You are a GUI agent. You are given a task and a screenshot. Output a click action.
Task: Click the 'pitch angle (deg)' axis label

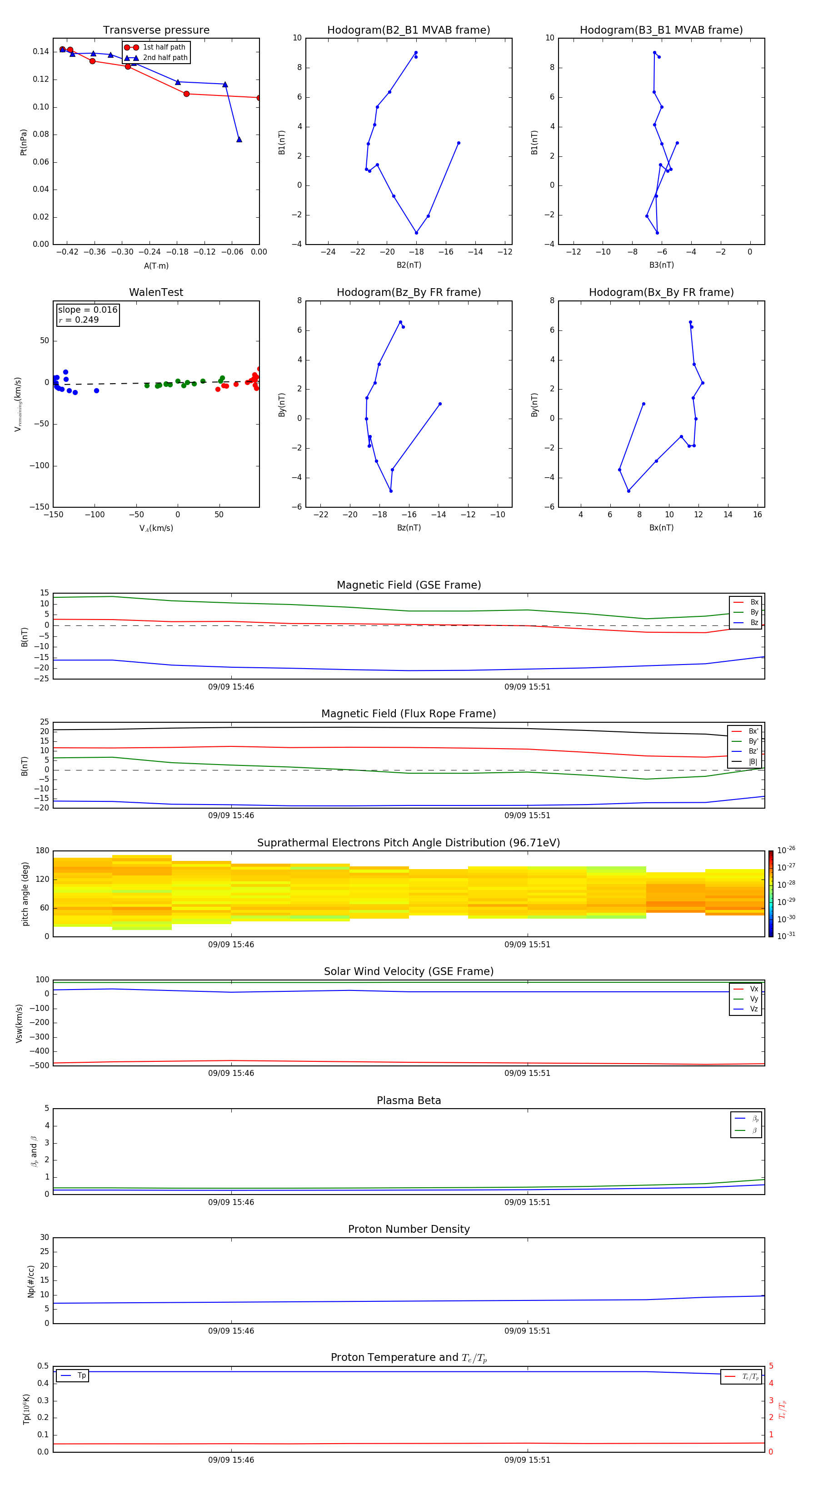tap(25, 894)
